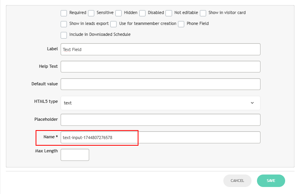Image resolution: width=300 pixels, height=194 pixels.
Task: Select the Default value input box
Action: pyautogui.click(x=160, y=84)
